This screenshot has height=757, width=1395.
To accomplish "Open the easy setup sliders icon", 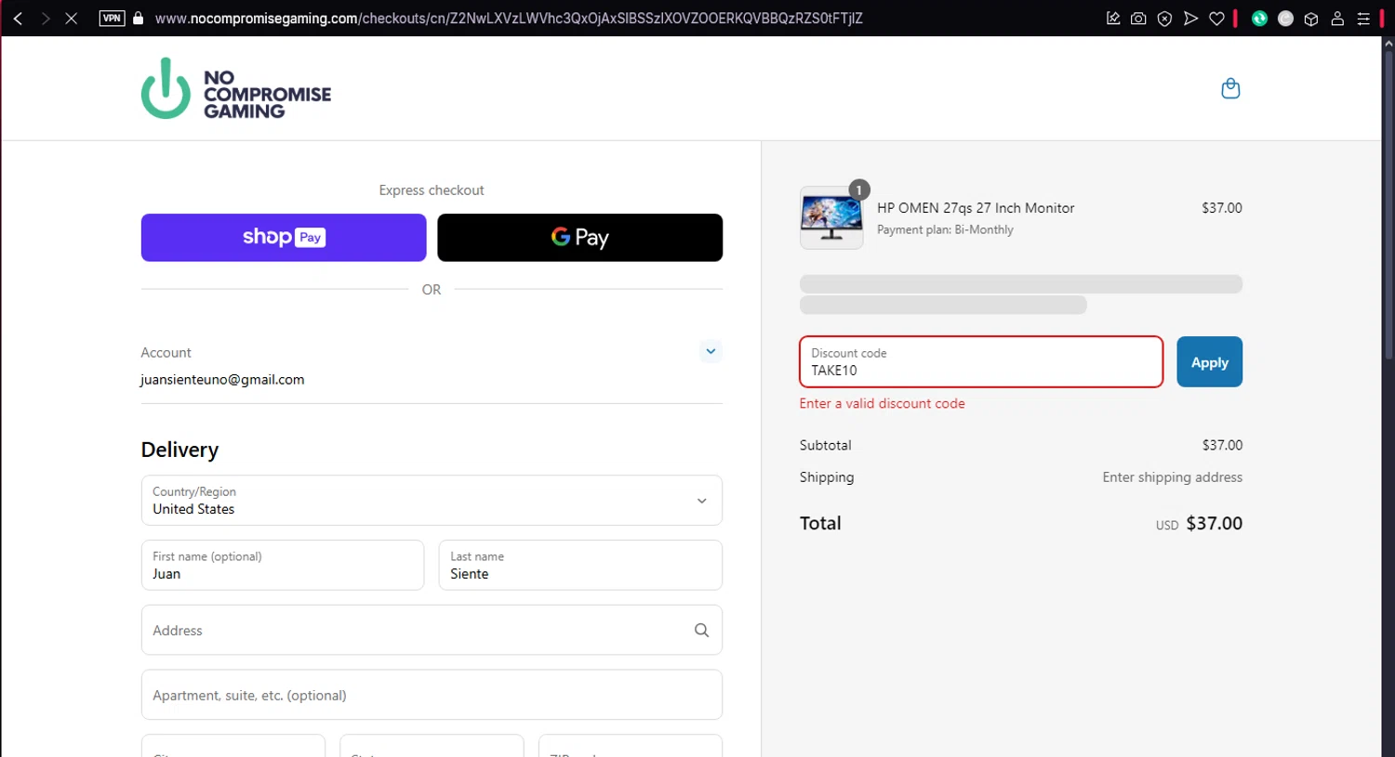I will [x=1363, y=19].
